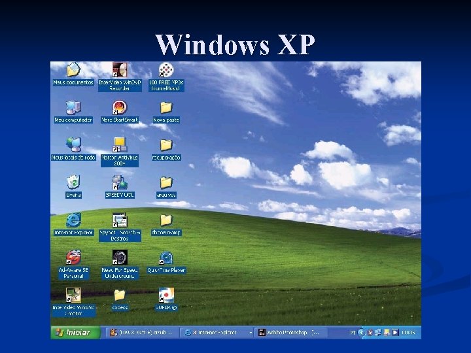Switch to first taskbar download window

[143, 333]
